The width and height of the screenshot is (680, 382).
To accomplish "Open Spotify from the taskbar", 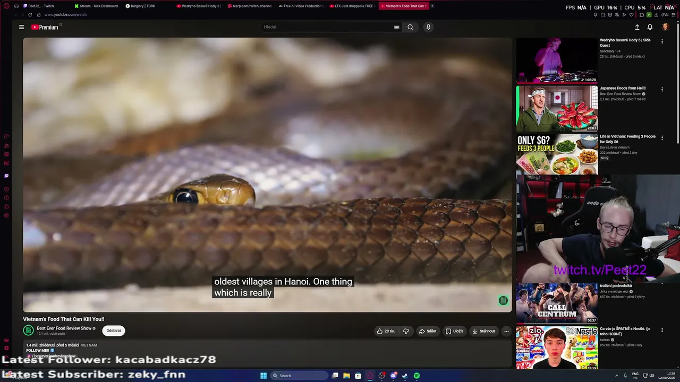I will click(416, 376).
